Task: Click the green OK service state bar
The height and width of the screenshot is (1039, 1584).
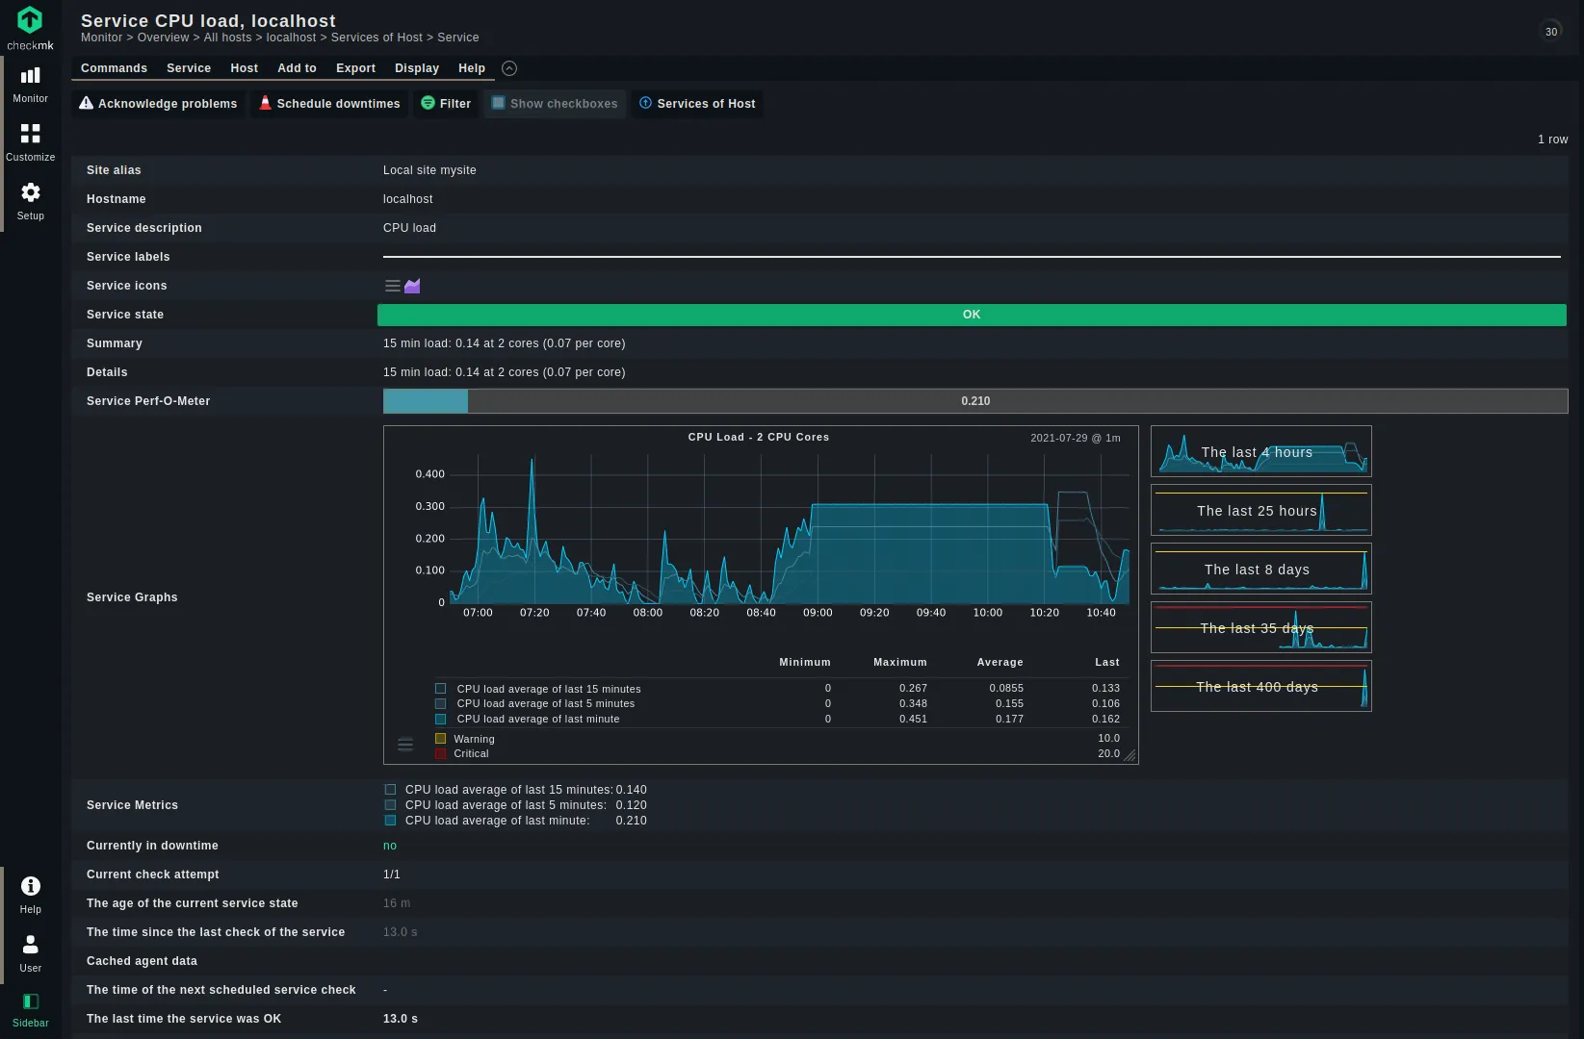Action: [x=972, y=315]
